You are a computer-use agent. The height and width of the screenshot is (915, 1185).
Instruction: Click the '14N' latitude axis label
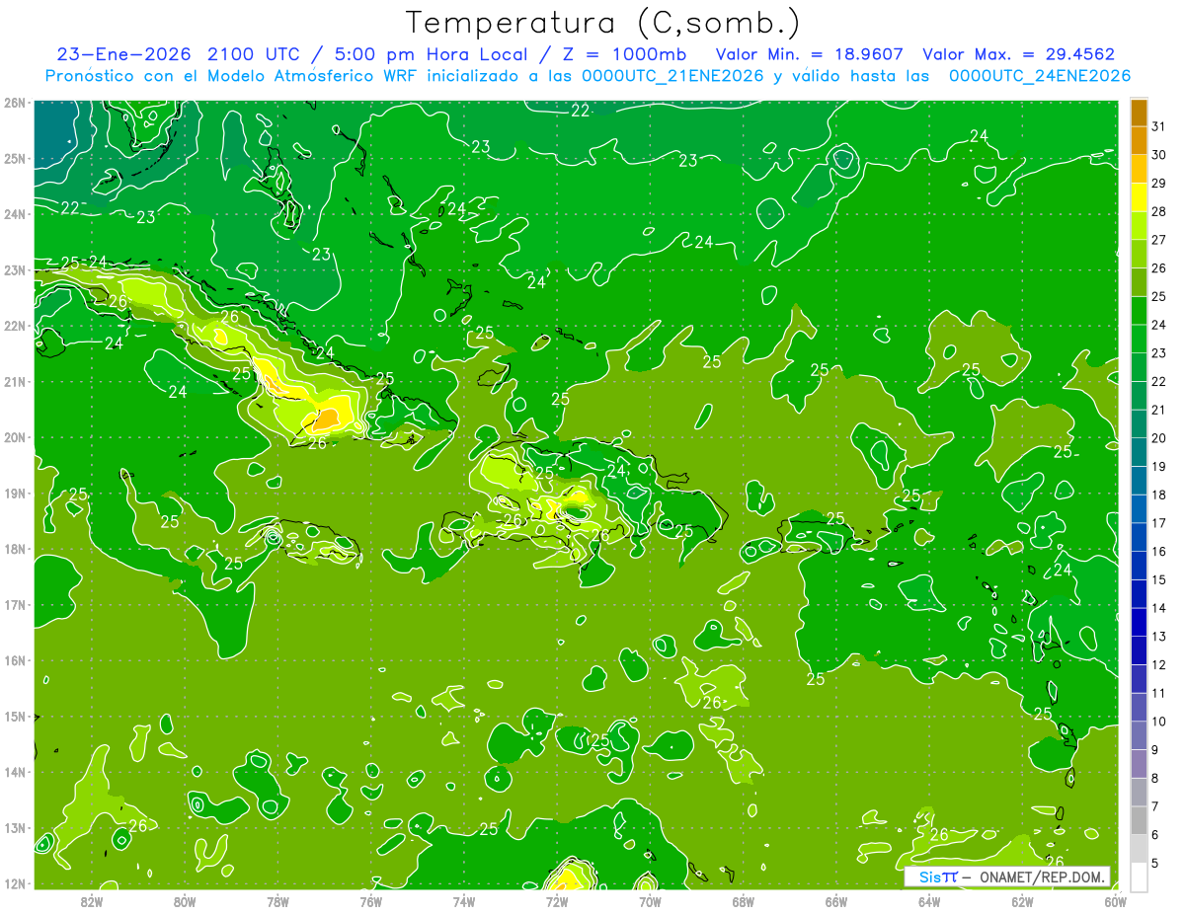pos(15,772)
